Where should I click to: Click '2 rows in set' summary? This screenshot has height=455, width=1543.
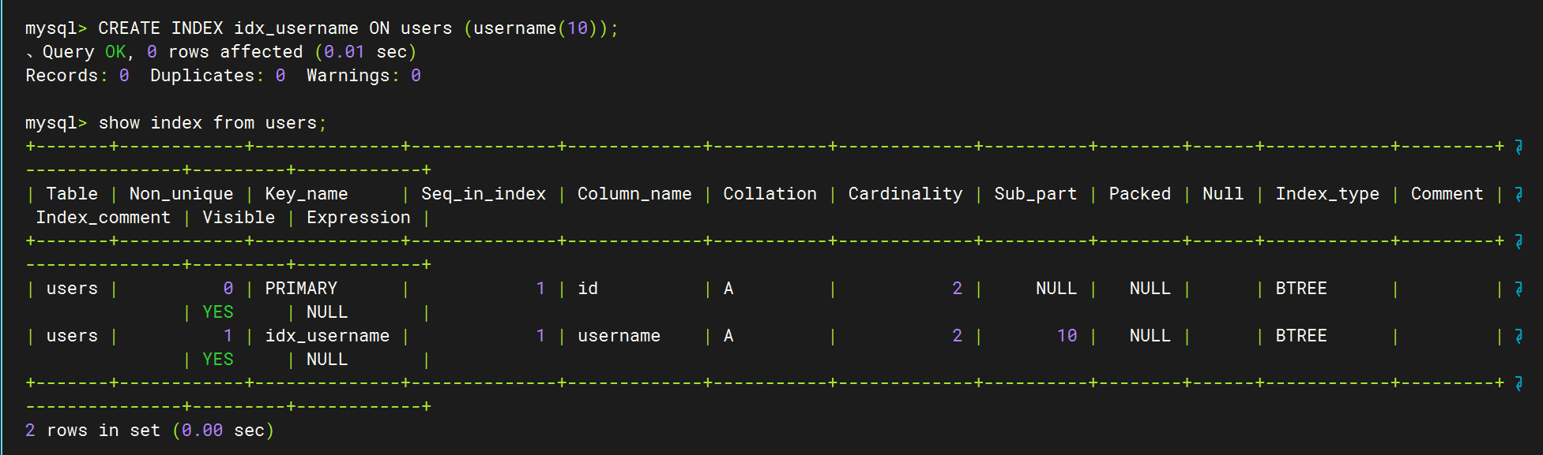point(92,431)
